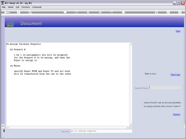Click the round X icon in toolbar
This screenshot has height=139, width=186.
180,12
